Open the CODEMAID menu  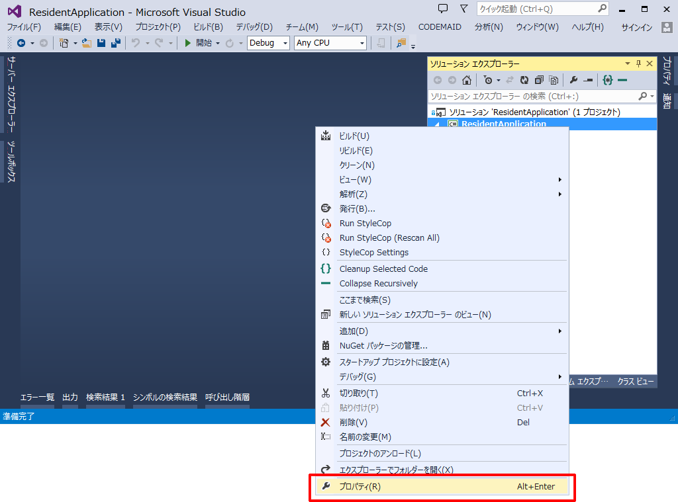pos(440,26)
